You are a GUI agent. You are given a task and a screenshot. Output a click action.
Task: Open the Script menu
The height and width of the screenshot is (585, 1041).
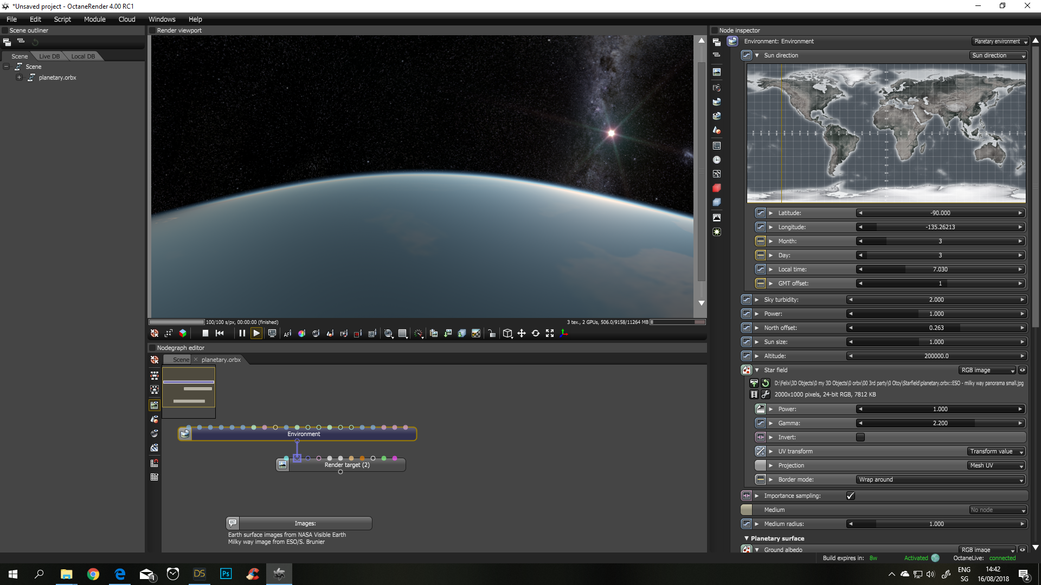click(x=62, y=19)
